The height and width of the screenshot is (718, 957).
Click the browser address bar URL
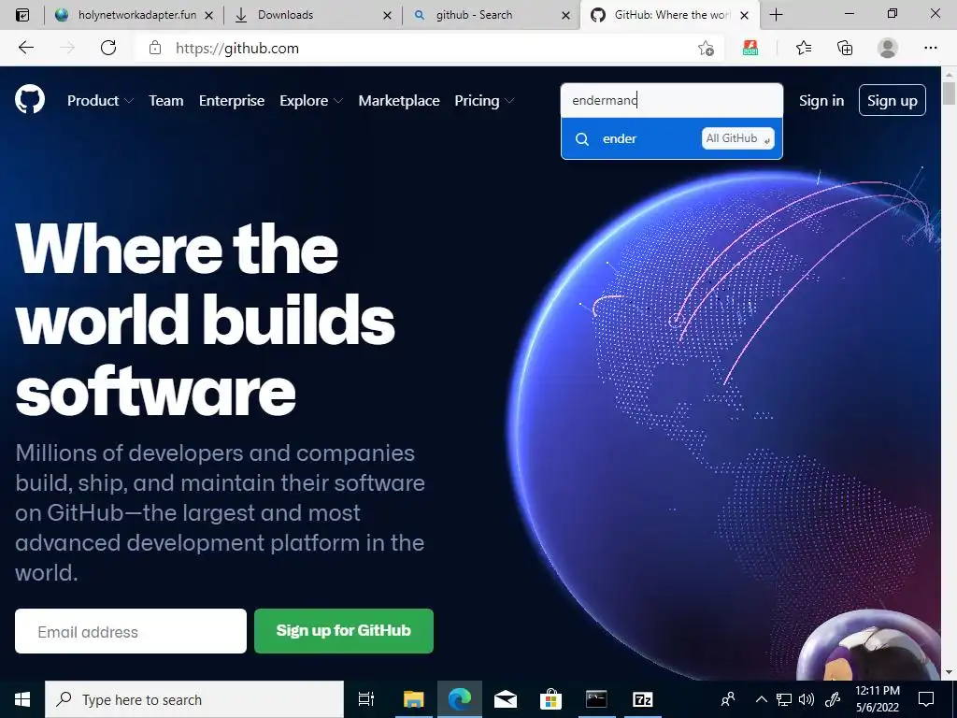point(237,49)
